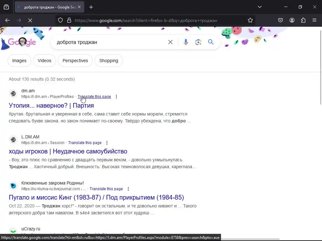322x241 pixels.
Task: Bookmark this page with the star
Action: click(x=250, y=20)
